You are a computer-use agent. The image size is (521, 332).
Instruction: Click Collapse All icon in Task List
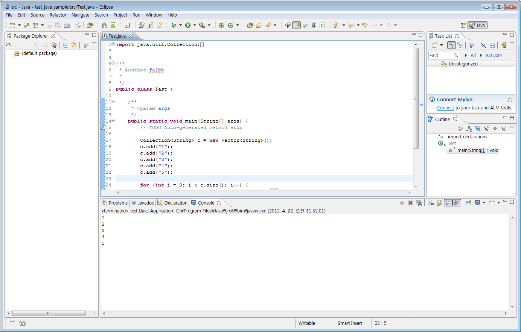pyautogui.click(x=492, y=45)
